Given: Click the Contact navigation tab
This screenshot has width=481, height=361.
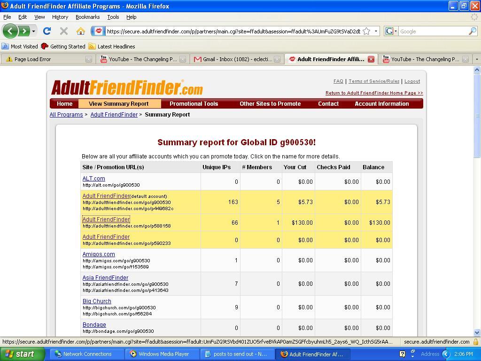Looking at the screenshot, I should click(x=328, y=104).
